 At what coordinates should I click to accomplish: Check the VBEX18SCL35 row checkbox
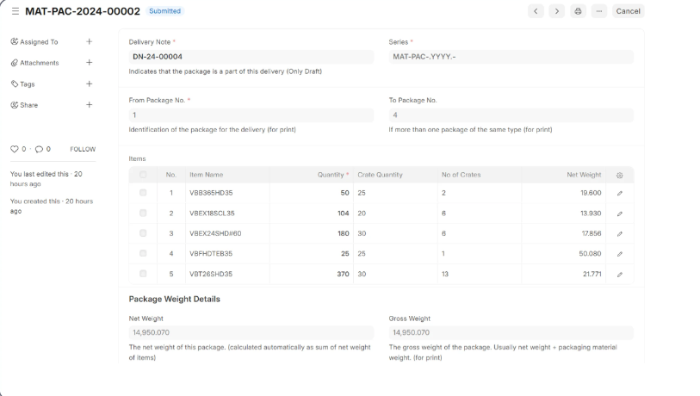click(143, 213)
